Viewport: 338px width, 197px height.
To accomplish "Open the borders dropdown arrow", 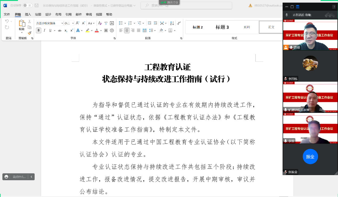I will (175, 30).
